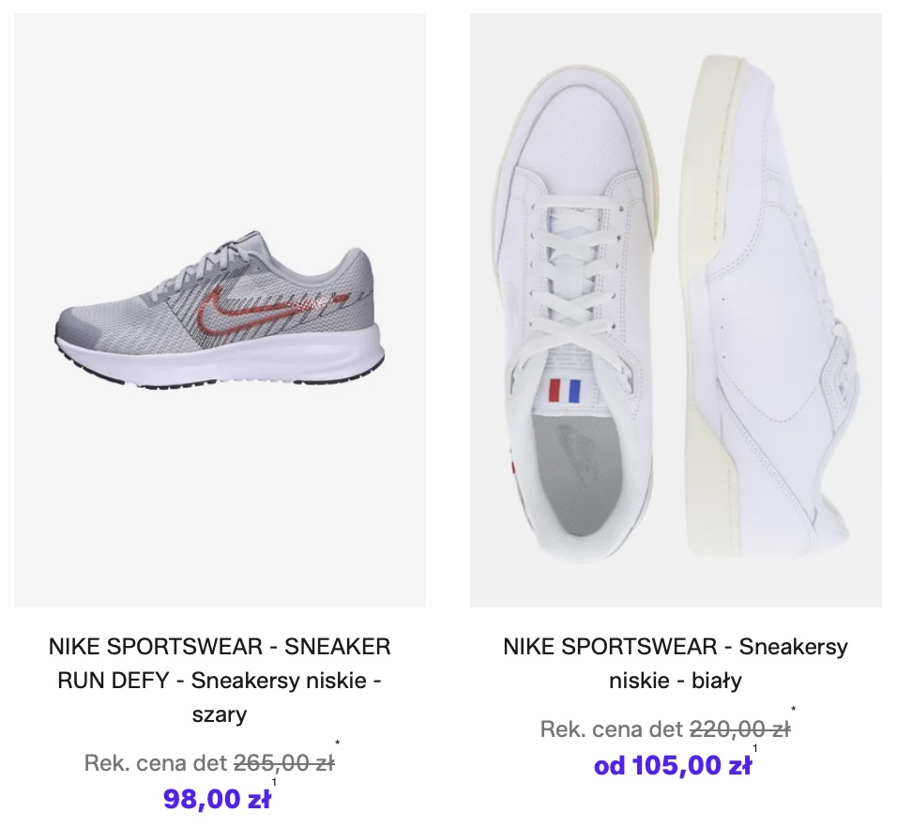Viewport: 897px width, 828px height.
Task: Click the superscript 1 next to od 105,00 zł
Action: (754, 748)
